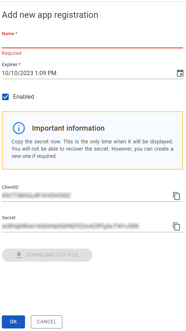Viewport: 186px width, 331px height.
Task: Click the Important information info icon
Action: coord(19,128)
